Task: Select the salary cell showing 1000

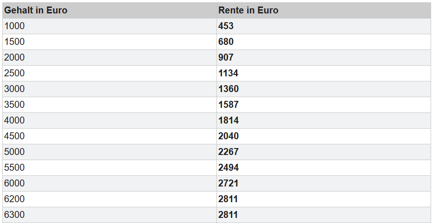Action: tap(14, 26)
